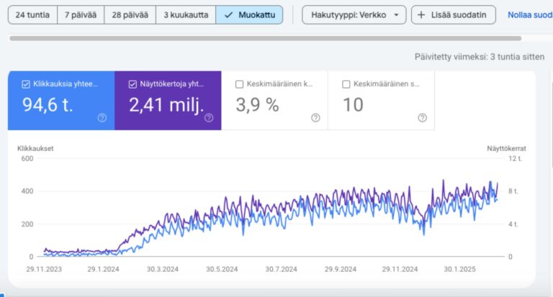Open the Muokattu custom date range
Viewport: 553px width, 297px height.
(249, 15)
